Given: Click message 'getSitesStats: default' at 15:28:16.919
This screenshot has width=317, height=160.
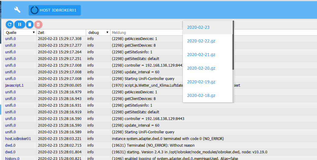Looking at the screenshot, I should (x=135, y=112).
